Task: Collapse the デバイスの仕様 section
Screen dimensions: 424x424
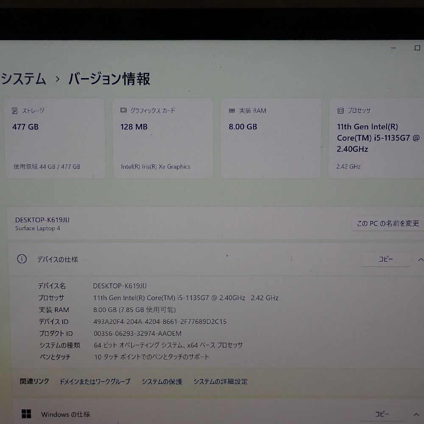Action: [421, 259]
